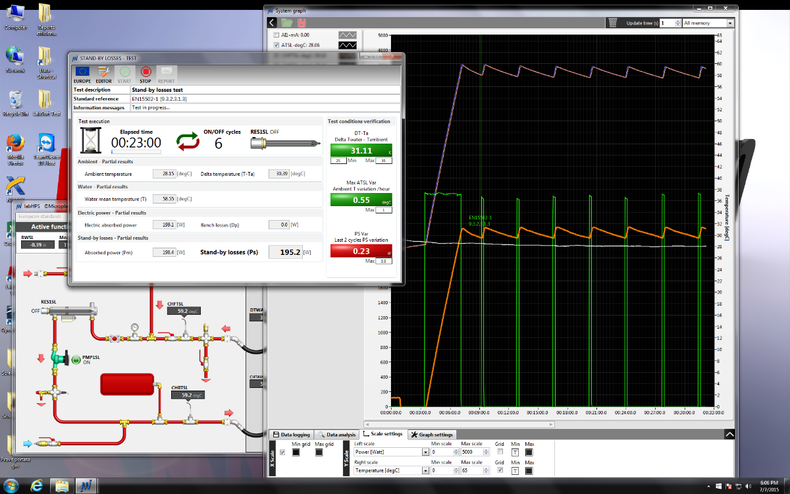The width and height of the screenshot is (790, 494).
Task: Click left scale Min T button
Action: (x=515, y=452)
